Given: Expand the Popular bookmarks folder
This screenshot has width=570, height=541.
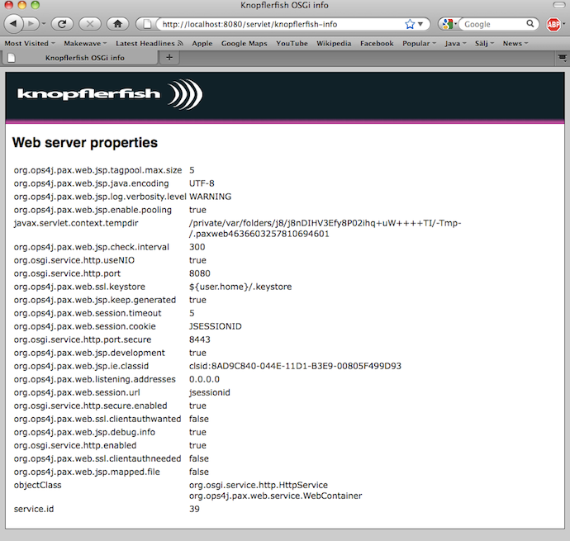Looking at the screenshot, I should tap(419, 43).
